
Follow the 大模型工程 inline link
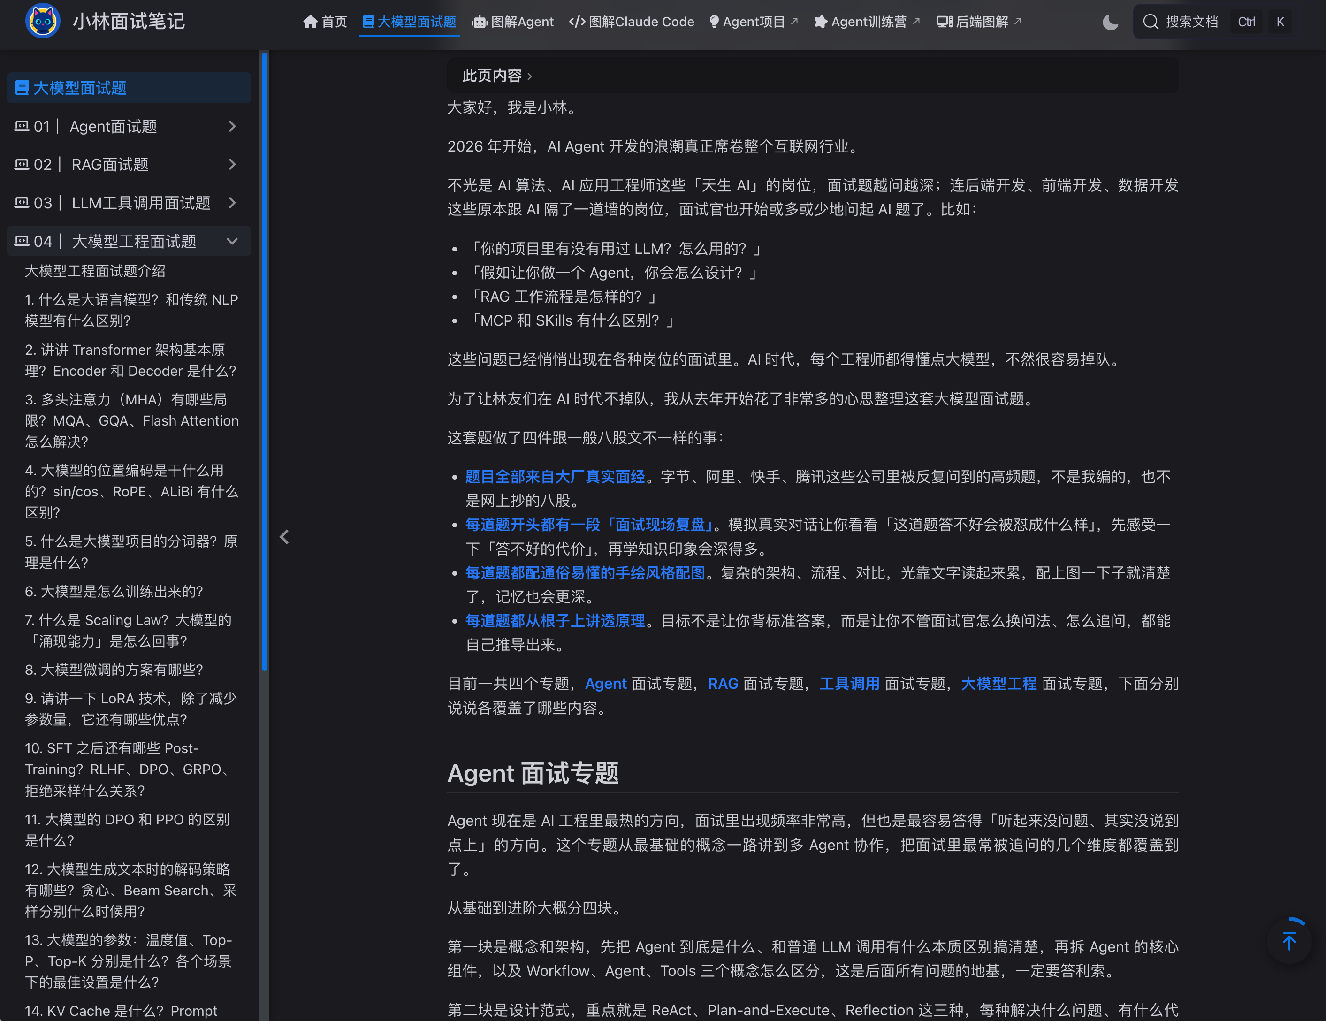pyautogui.click(x=999, y=684)
